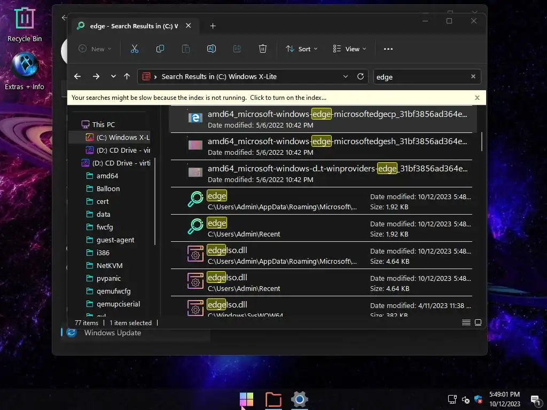Open the notification center icon
Screen dimensions: 547x410
[x=535, y=400]
